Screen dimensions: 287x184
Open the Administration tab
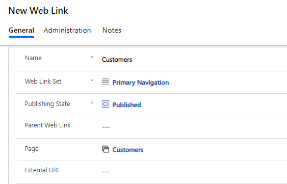point(67,31)
